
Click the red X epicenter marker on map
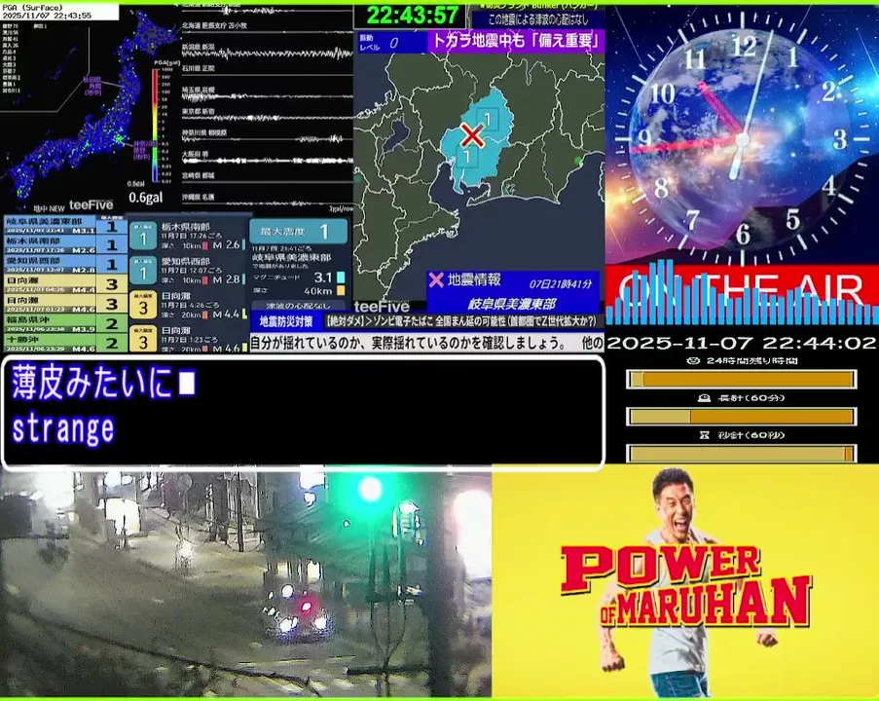(472, 135)
